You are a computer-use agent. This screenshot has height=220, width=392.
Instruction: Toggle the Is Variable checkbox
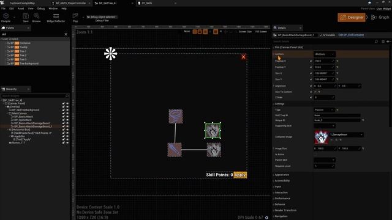[321, 35]
